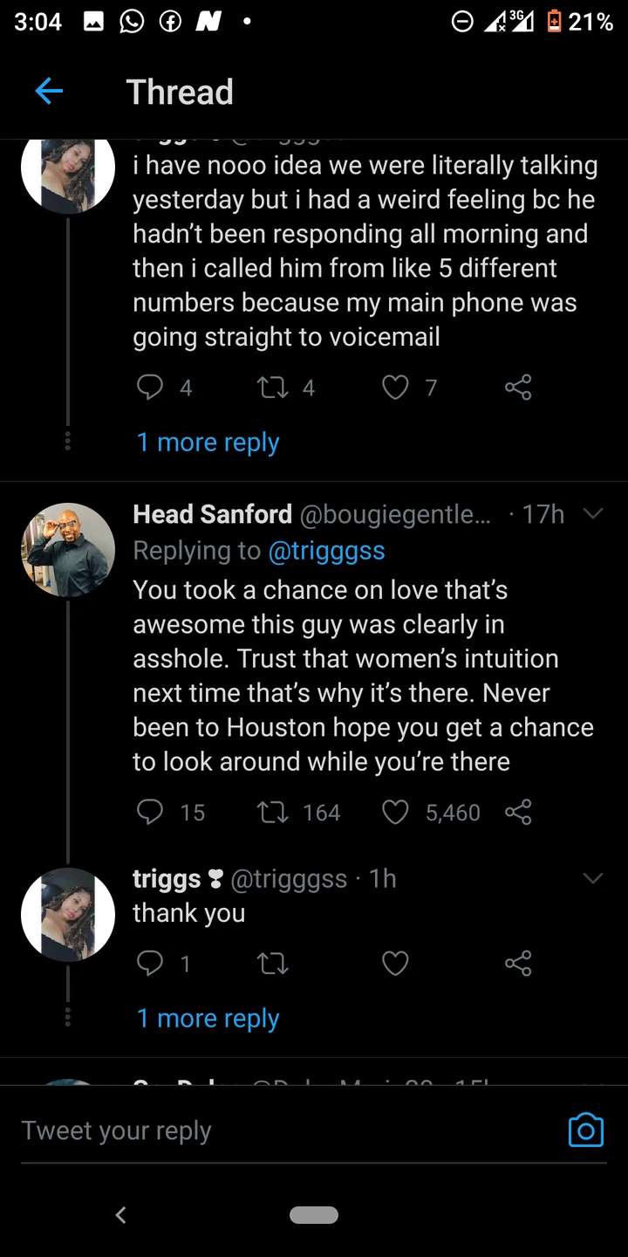Open the @trigggss mention link

[x=325, y=551]
